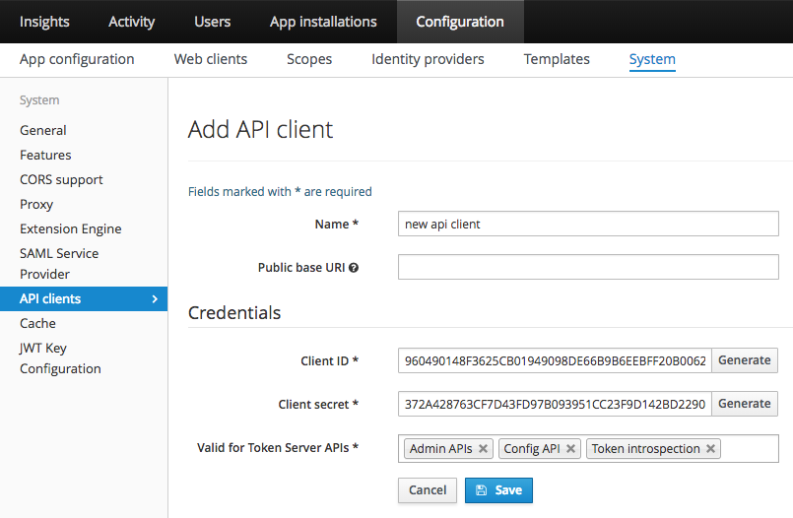Click the Config API tag label

point(532,449)
